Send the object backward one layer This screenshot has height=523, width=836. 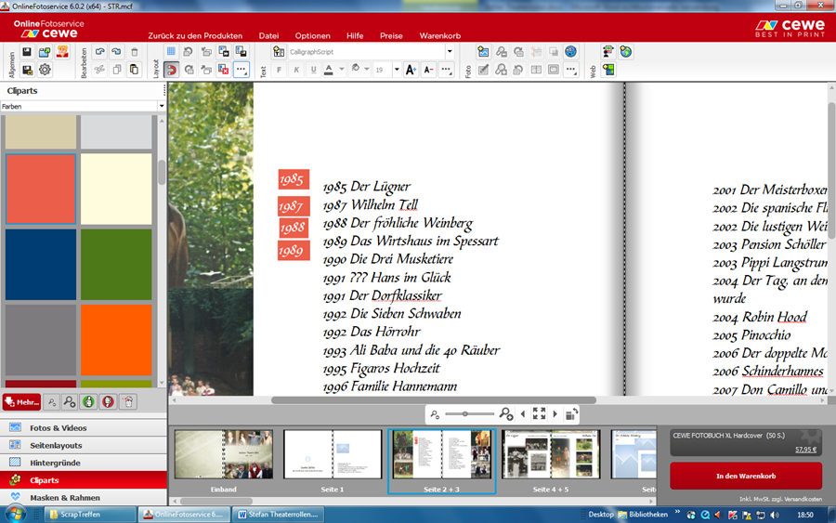click(206, 70)
